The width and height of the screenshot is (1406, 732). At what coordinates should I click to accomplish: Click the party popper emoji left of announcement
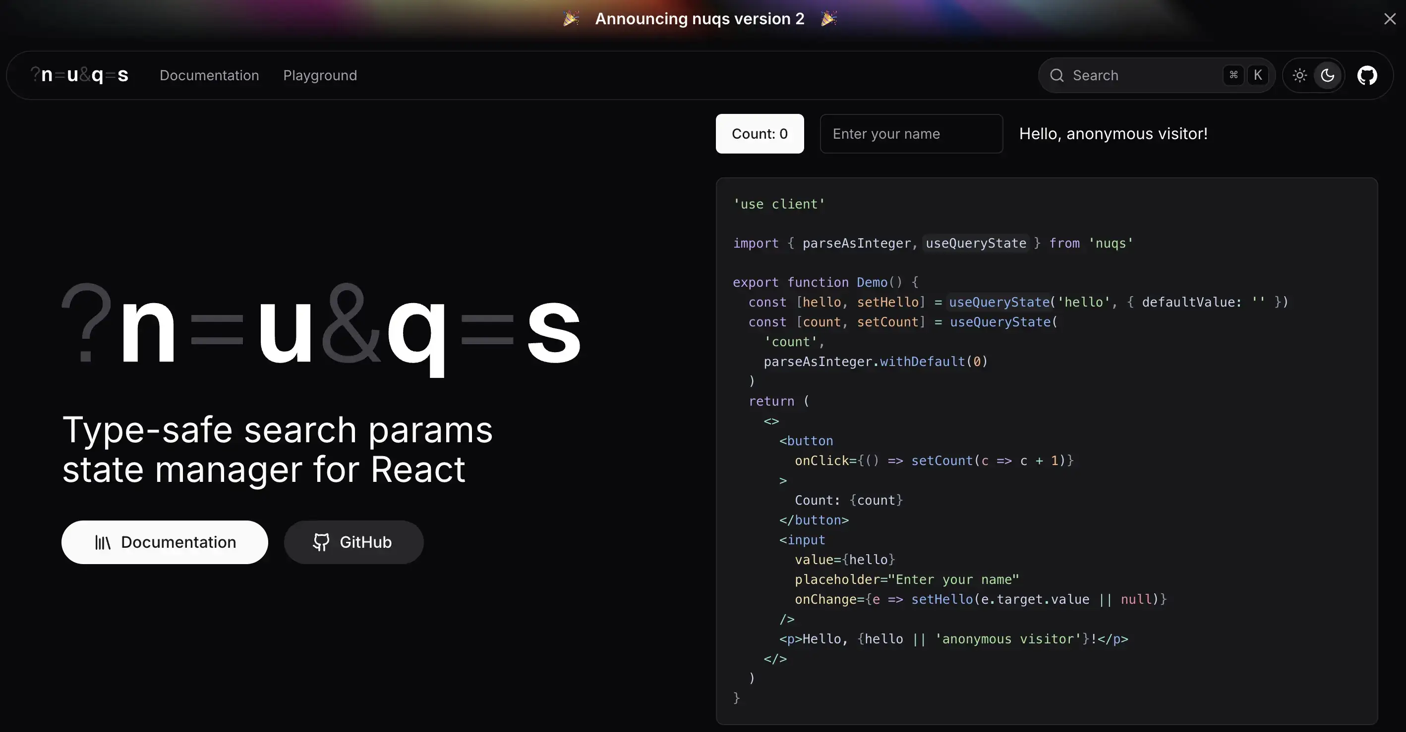pos(571,18)
